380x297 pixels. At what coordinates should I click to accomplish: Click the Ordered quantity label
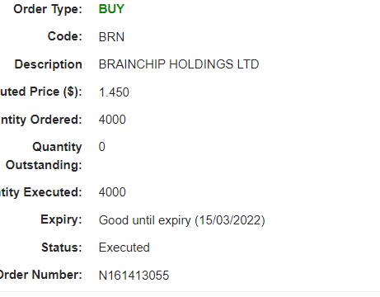click(41, 120)
